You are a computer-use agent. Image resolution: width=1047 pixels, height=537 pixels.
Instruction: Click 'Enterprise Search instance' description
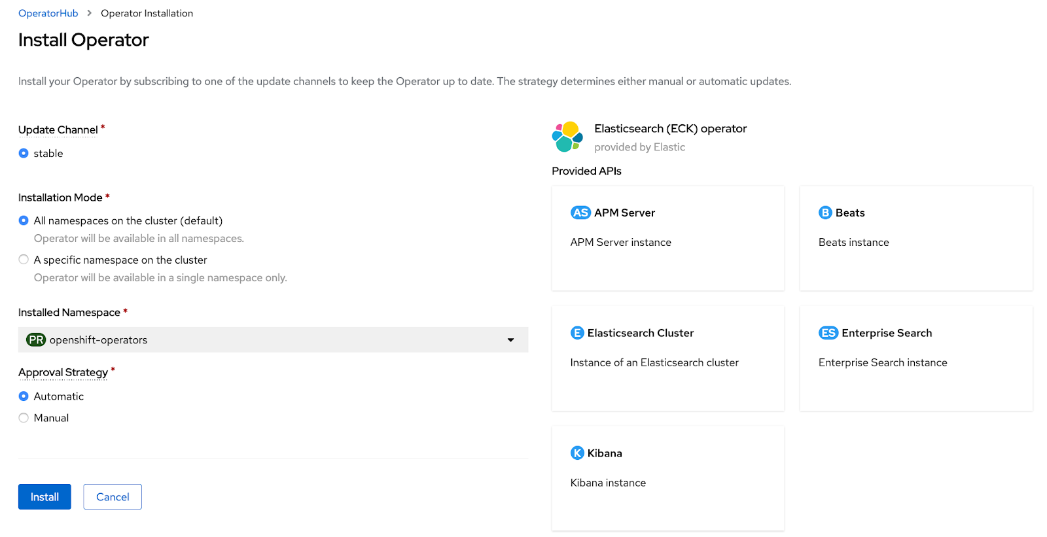point(883,362)
